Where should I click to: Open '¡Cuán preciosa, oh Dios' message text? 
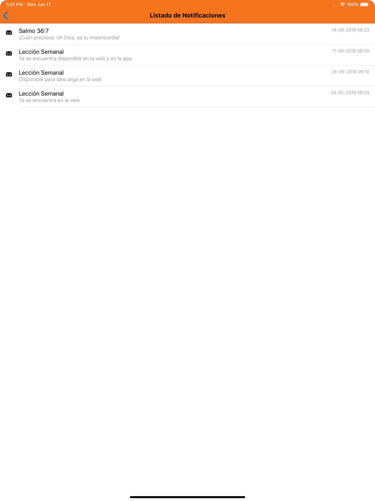pos(69,38)
